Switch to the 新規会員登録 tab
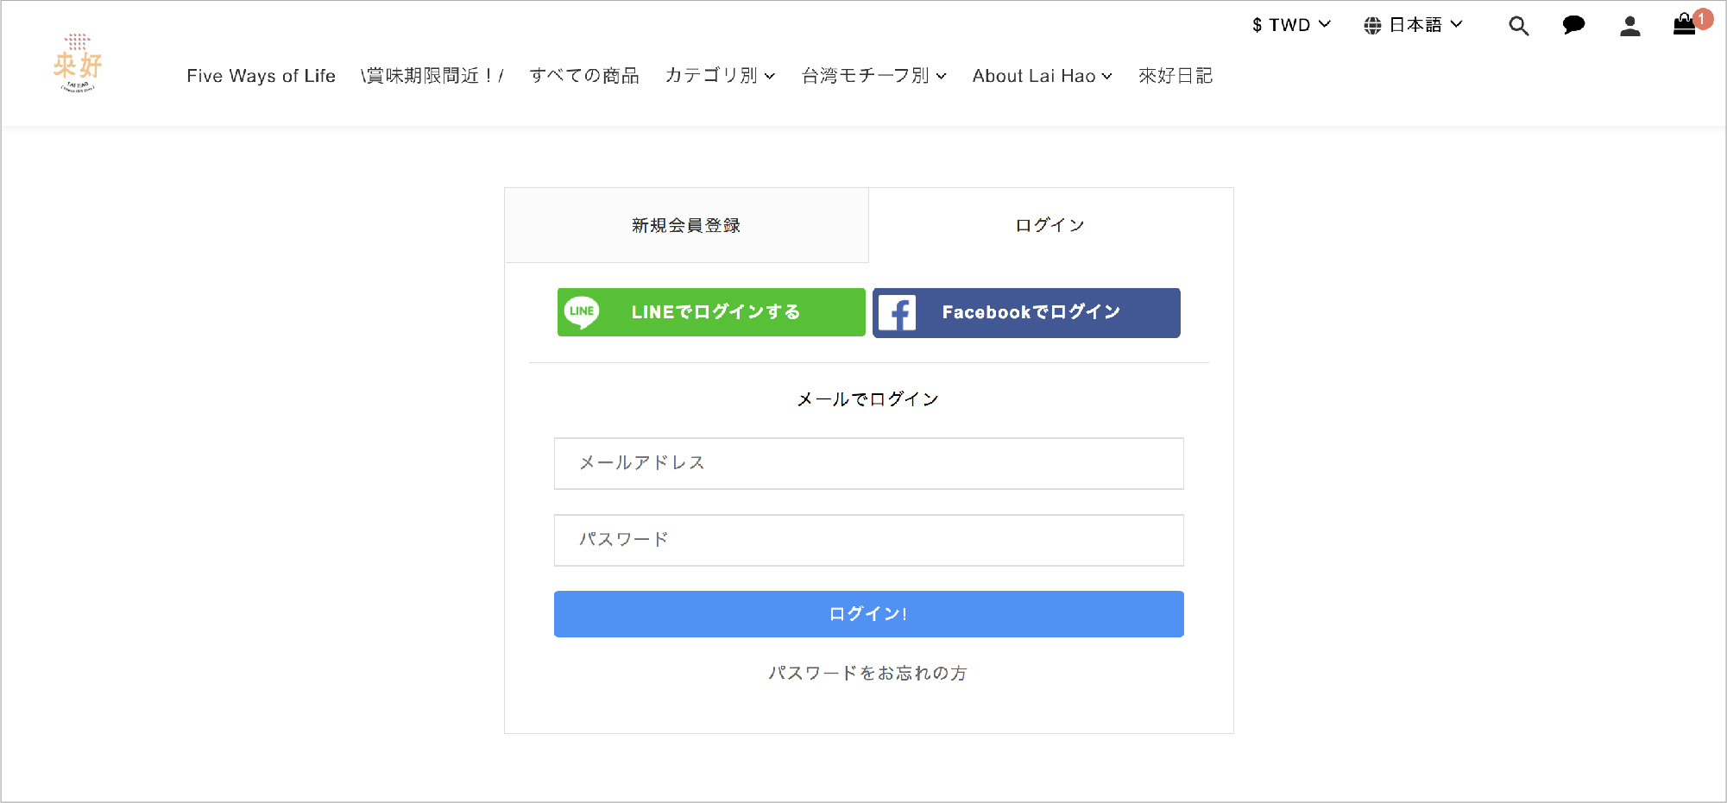Image resolution: width=1727 pixels, height=803 pixels. (x=686, y=225)
